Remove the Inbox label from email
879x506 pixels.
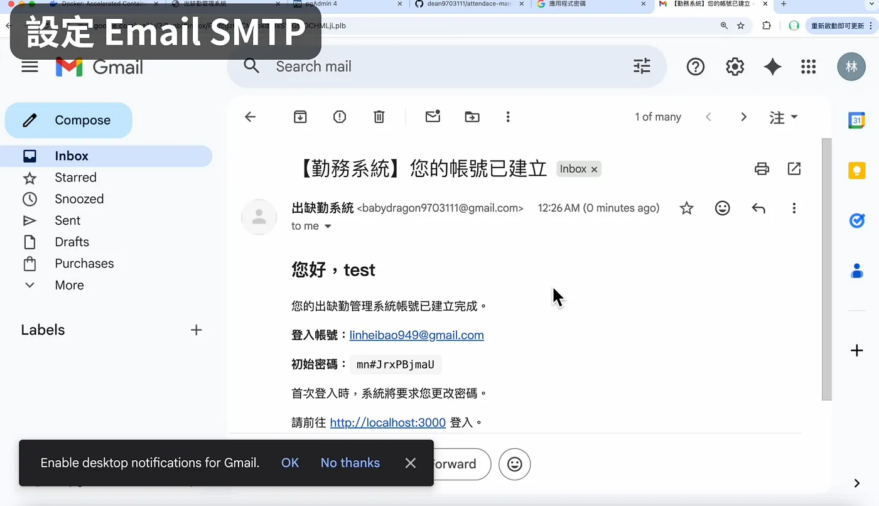[594, 169]
